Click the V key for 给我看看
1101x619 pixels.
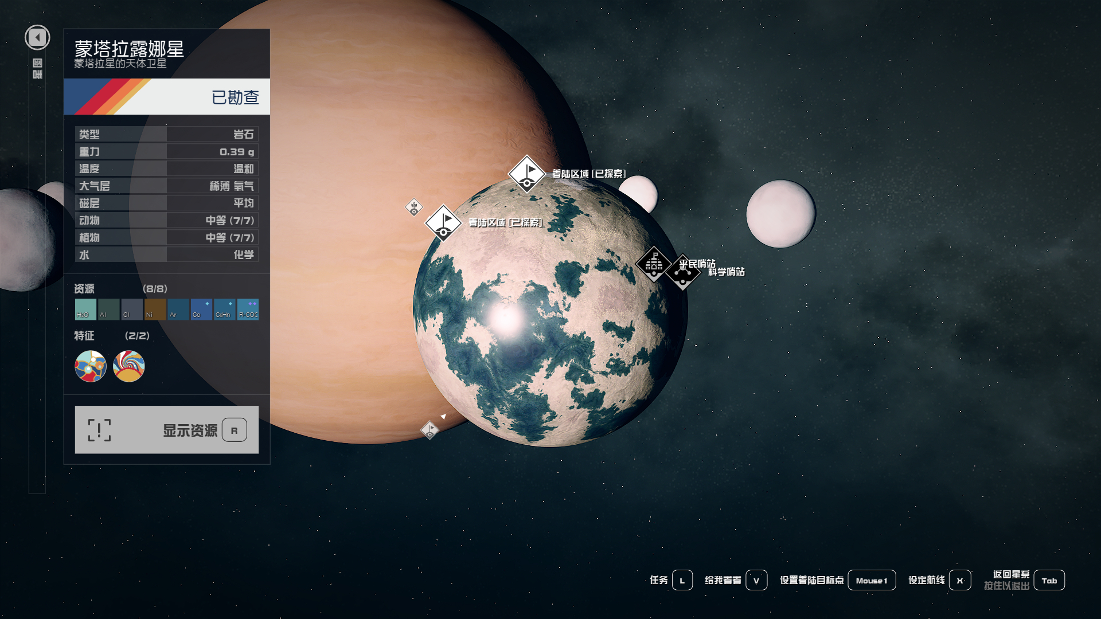coord(756,580)
